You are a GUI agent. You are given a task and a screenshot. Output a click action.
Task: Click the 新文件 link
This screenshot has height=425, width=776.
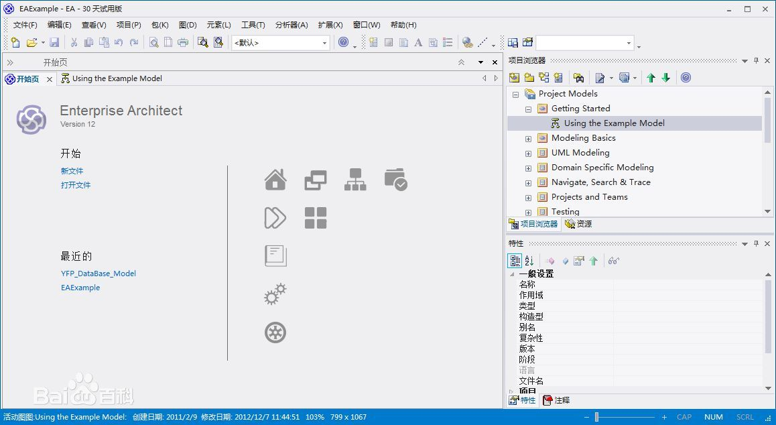[72, 171]
